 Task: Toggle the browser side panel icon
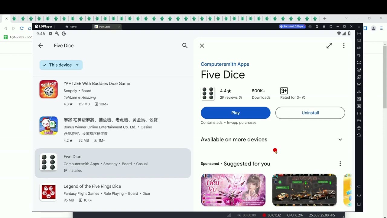coord(365,28)
